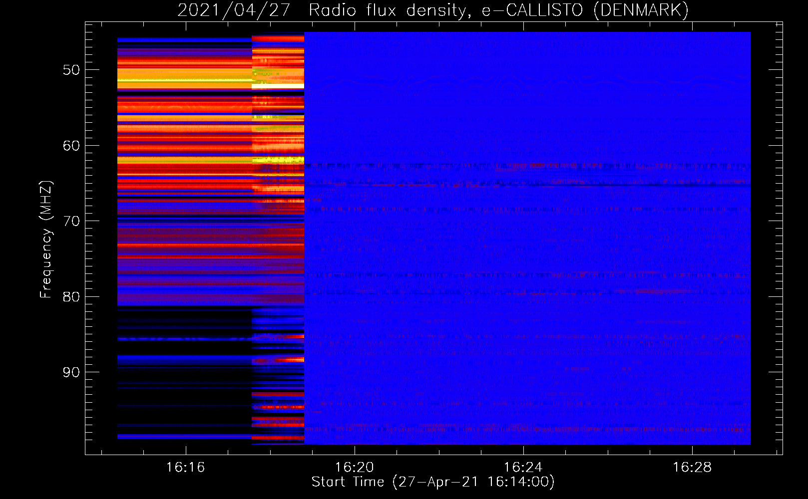
Task: Click the 16:24 time tick label
Action: (x=523, y=468)
